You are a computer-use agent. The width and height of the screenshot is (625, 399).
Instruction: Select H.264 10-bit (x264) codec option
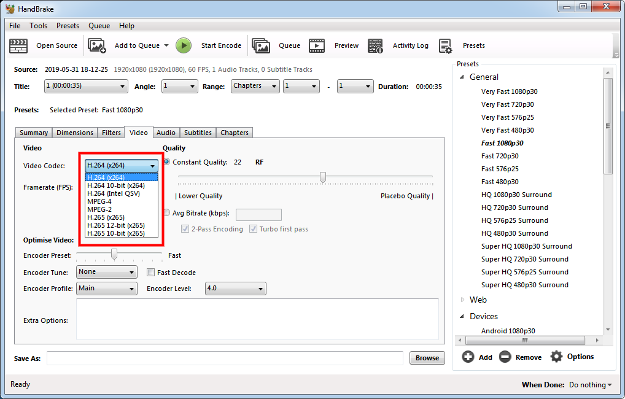(x=121, y=185)
